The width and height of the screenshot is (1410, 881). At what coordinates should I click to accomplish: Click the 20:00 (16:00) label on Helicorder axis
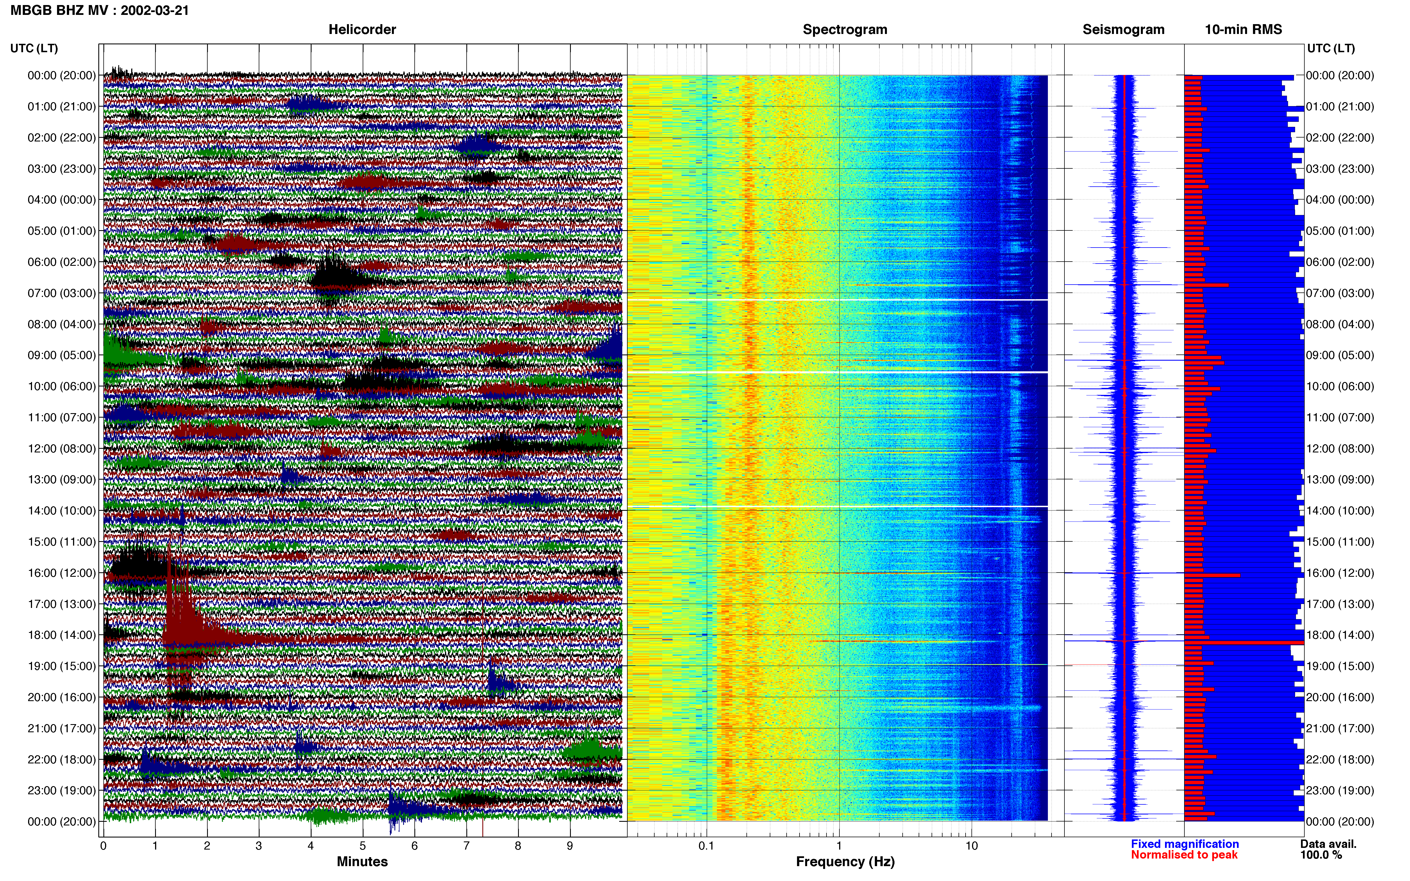coord(62,697)
